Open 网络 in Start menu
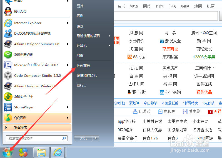Screen dimensions: 222x158 click(x=80, y=55)
